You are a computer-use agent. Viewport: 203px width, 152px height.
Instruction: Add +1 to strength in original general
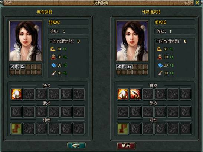pos(65,49)
